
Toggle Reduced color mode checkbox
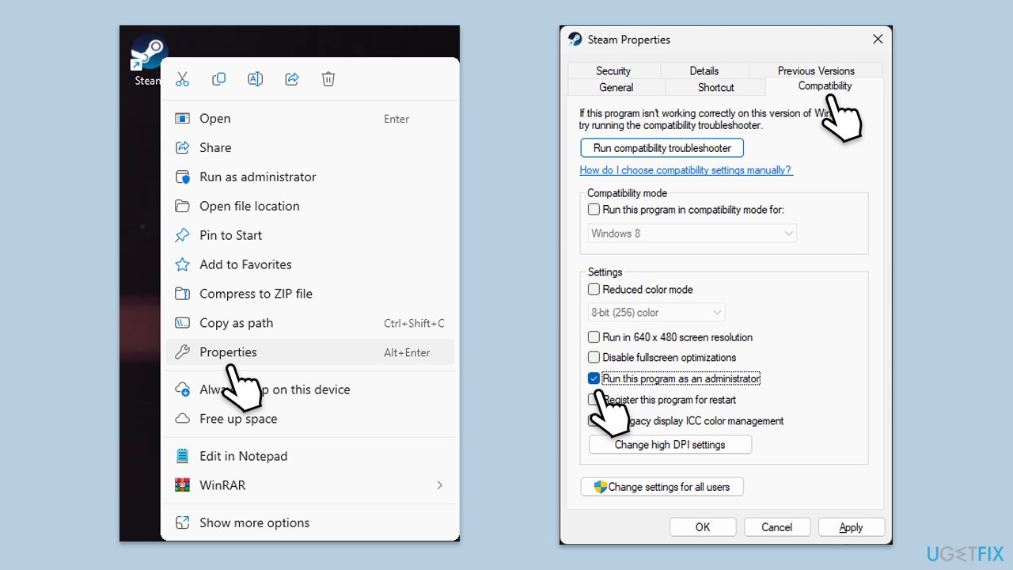[x=594, y=290]
